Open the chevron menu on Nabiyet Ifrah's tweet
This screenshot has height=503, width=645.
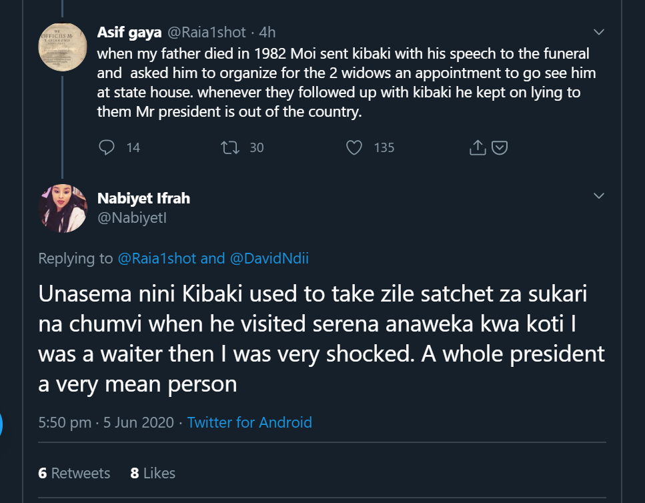point(598,195)
